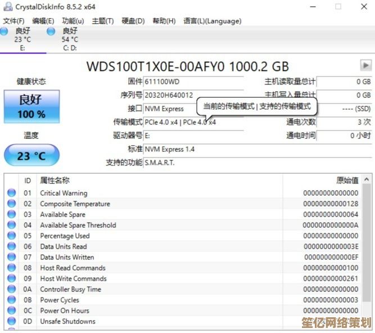The height and width of the screenshot is (333, 375).
Task: Click the status dot for Critical Warning
Action: (11, 193)
